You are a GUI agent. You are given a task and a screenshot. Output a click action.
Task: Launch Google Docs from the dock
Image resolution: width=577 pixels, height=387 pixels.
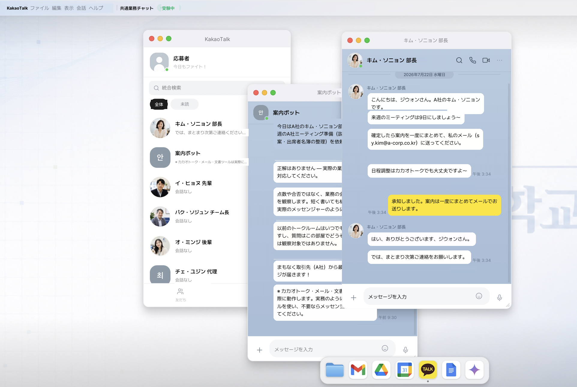tap(451, 370)
